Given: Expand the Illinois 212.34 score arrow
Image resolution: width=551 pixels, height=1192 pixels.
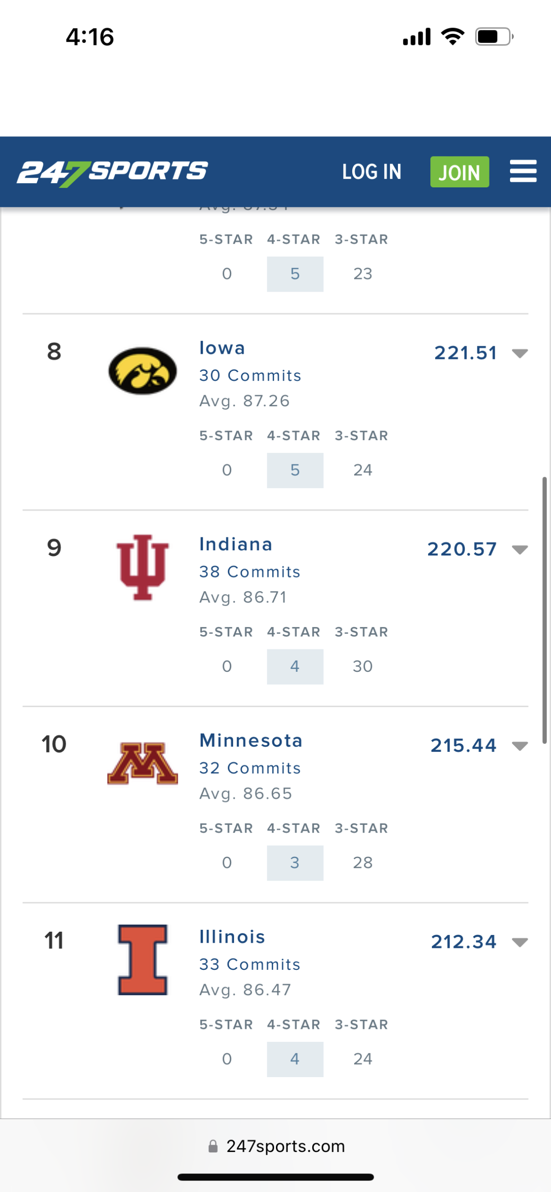Looking at the screenshot, I should [520, 942].
